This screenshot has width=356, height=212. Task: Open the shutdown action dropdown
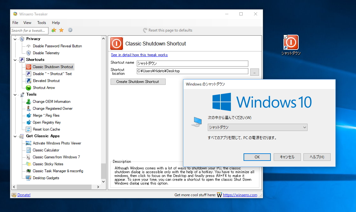point(257,127)
